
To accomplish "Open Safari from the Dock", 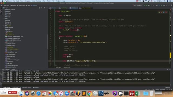I will 38,93.
